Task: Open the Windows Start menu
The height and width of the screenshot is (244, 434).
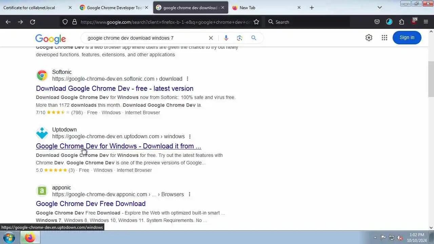Action: (9, 238)
